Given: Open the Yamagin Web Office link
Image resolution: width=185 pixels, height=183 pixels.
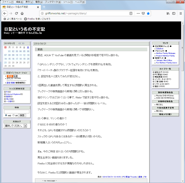Looking at the screenshot, I should (x=164, y=60).
